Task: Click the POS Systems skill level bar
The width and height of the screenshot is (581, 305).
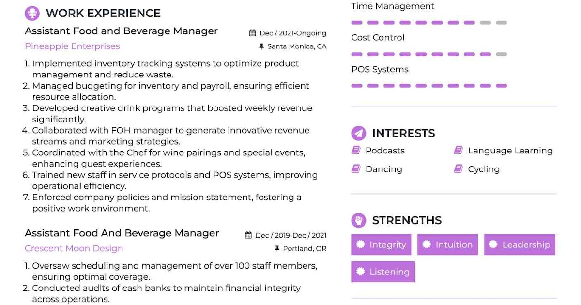Action: tap(429, 86)
